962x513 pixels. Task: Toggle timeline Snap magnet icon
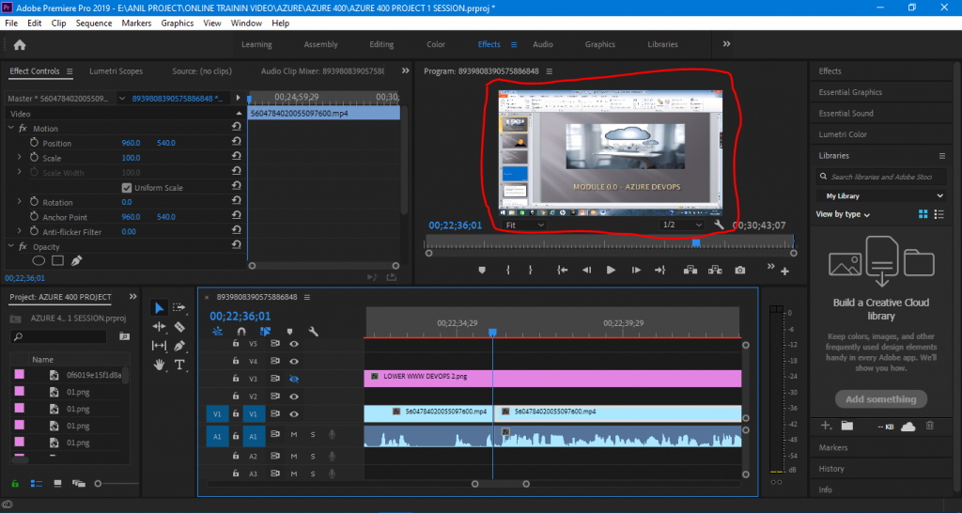pyautogui.click(x=241, y=332)
